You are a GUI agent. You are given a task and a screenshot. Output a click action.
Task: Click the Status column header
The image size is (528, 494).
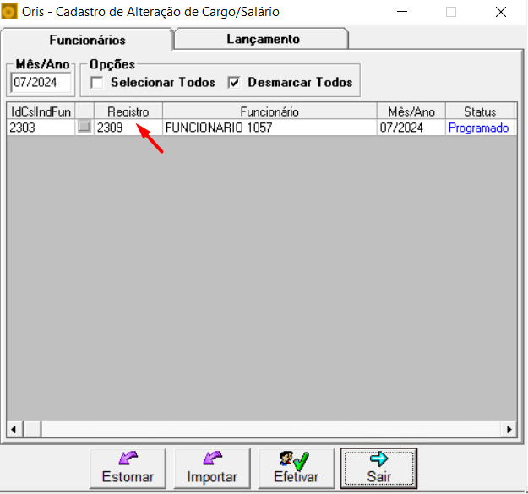(480, 111)
